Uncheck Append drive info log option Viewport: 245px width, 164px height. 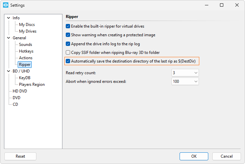point(68,44)
